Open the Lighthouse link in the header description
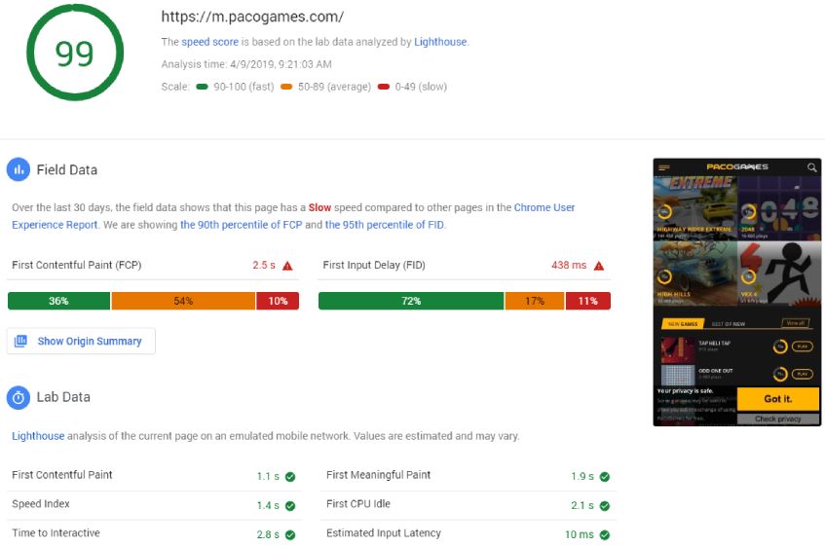This screenshot has height=547, width=825. point(440,42)
